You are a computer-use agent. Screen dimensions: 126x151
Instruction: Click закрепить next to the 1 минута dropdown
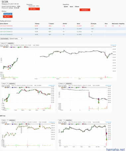tap(11, 43)
